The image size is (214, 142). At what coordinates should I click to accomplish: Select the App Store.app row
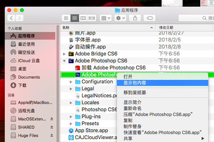[x=89, y=130]
